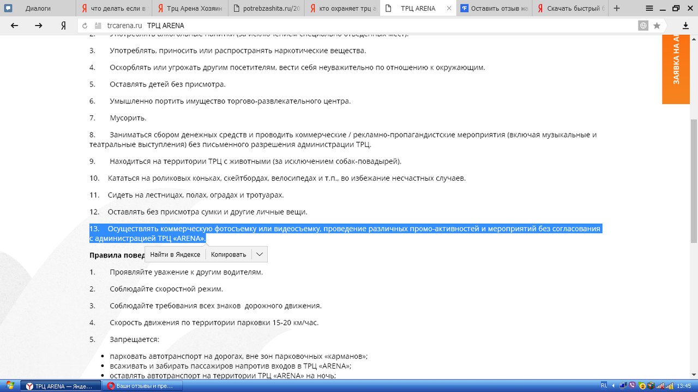Switch to the 'кто охраняет трц' tab
The image size is (698, 392).
(x=341, y=8)
